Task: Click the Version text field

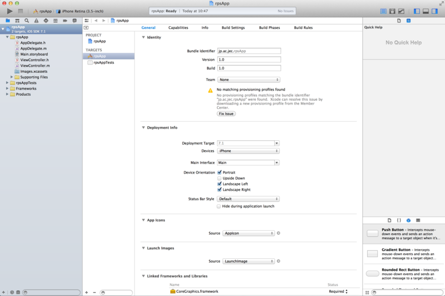Action: tap(249, 60)
